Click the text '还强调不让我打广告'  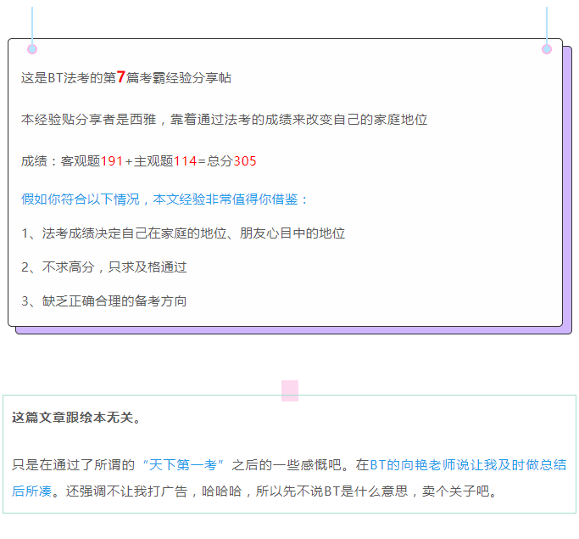click(126, 491)
